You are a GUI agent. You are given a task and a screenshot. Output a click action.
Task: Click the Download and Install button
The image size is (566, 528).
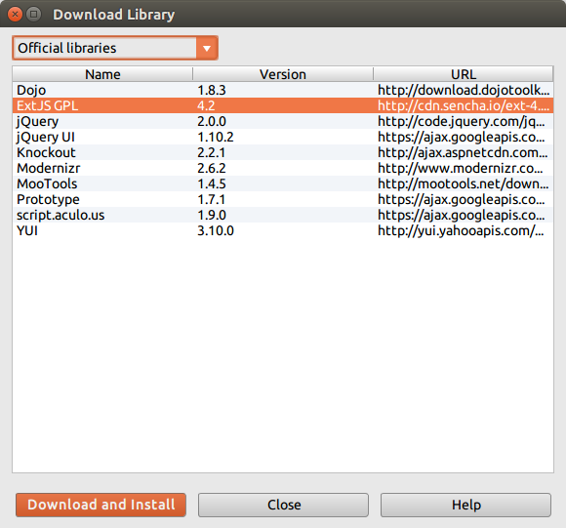tap(101, 505)
